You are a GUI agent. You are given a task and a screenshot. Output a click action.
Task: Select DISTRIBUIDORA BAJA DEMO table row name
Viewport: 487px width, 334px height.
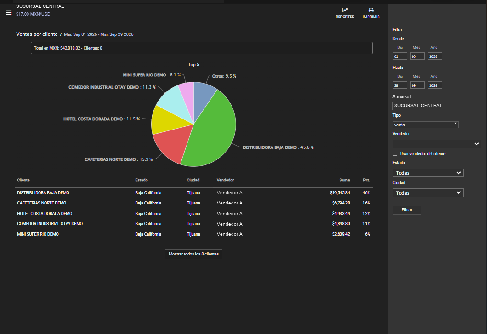pyautogui.click(x=43, y=193)
